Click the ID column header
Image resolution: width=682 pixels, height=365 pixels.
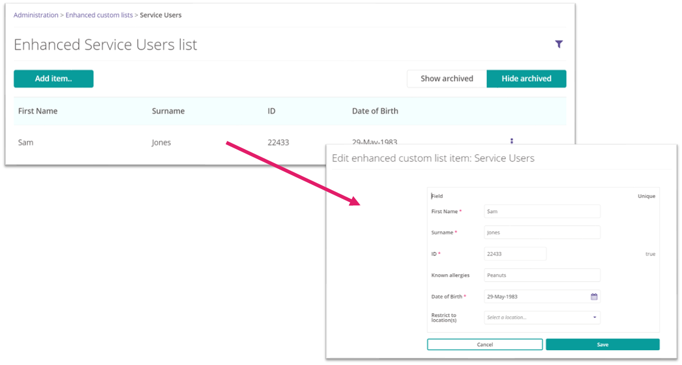(x=271, y=111)
